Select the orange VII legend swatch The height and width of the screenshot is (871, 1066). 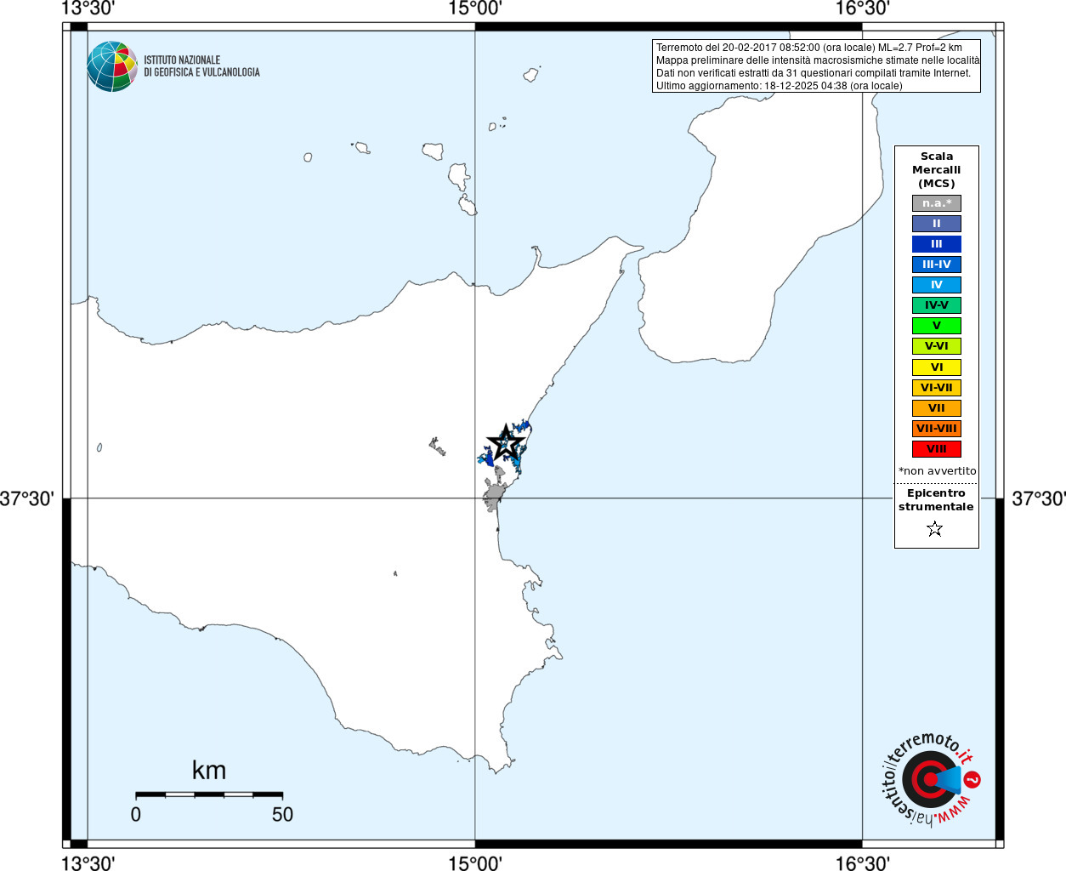[936, 408]
